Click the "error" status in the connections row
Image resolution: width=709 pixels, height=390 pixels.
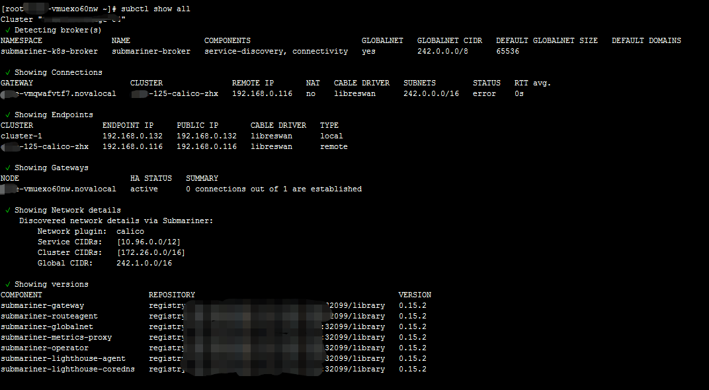point(483,93)
